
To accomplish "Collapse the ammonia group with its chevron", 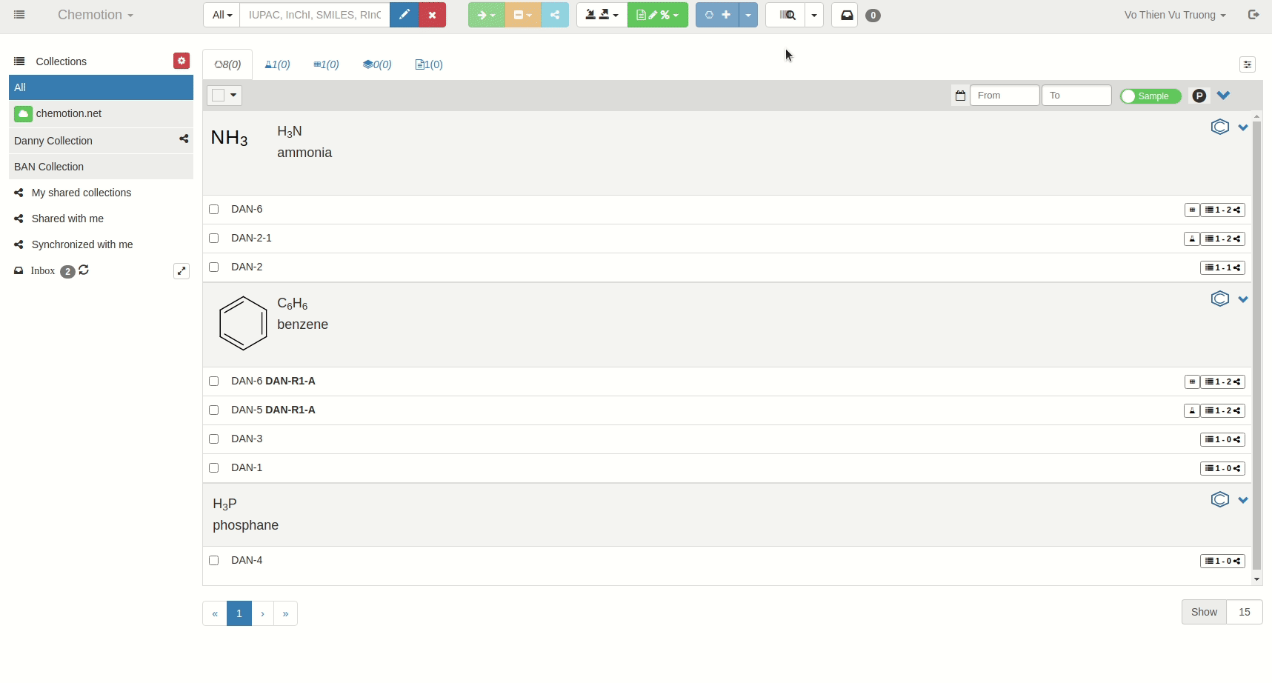I will (x=1243, y=127).
